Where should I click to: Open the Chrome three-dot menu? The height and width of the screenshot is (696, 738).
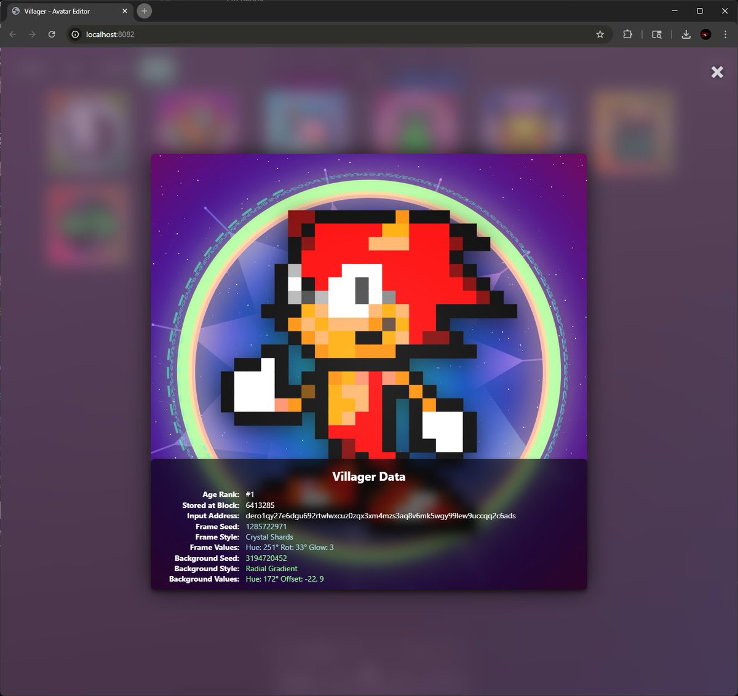pyautogui.click(x=726, y=34)
